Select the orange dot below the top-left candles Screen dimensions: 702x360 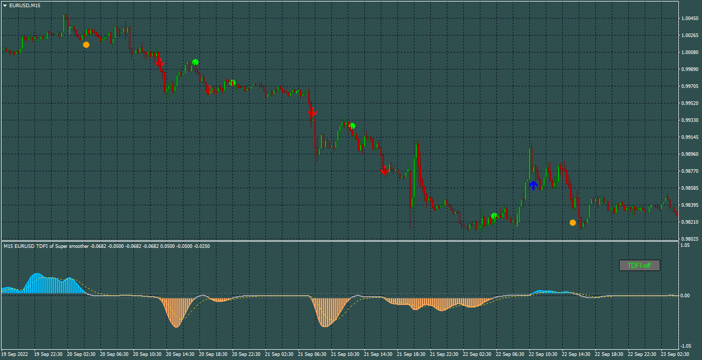(86, 45)
